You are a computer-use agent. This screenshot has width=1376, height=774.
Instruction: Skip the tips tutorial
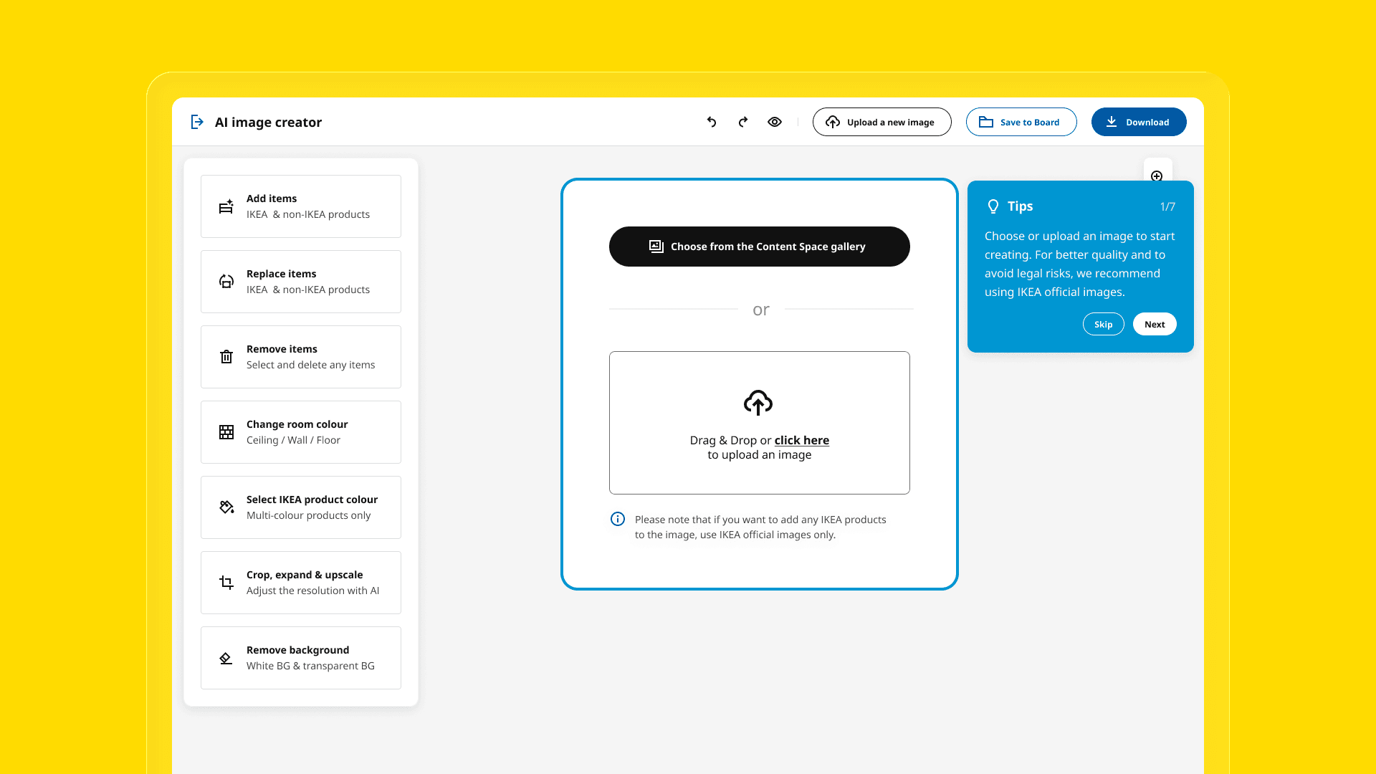(1103, 324)
